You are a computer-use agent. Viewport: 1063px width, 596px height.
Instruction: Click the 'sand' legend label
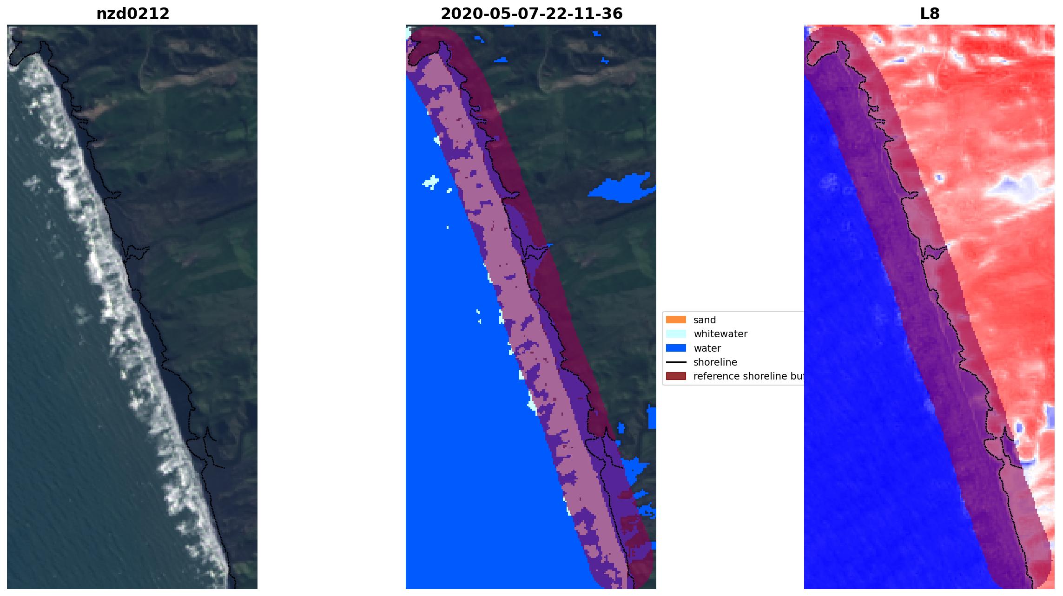(704, 320)
